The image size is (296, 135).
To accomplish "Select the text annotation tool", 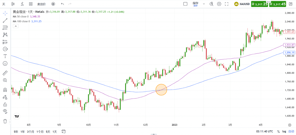I will [5, 56].
